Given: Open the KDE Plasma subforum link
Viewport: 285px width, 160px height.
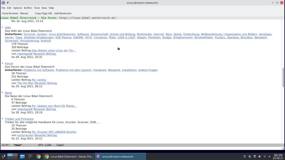Looking at the screenshot, I should pos(63,37).
